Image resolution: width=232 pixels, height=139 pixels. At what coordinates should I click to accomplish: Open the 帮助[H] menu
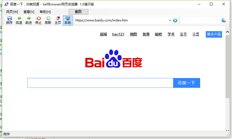45,12
